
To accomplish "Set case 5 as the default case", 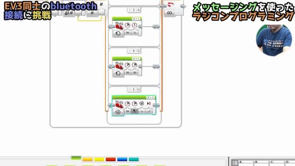I will (x=129, y=89).
